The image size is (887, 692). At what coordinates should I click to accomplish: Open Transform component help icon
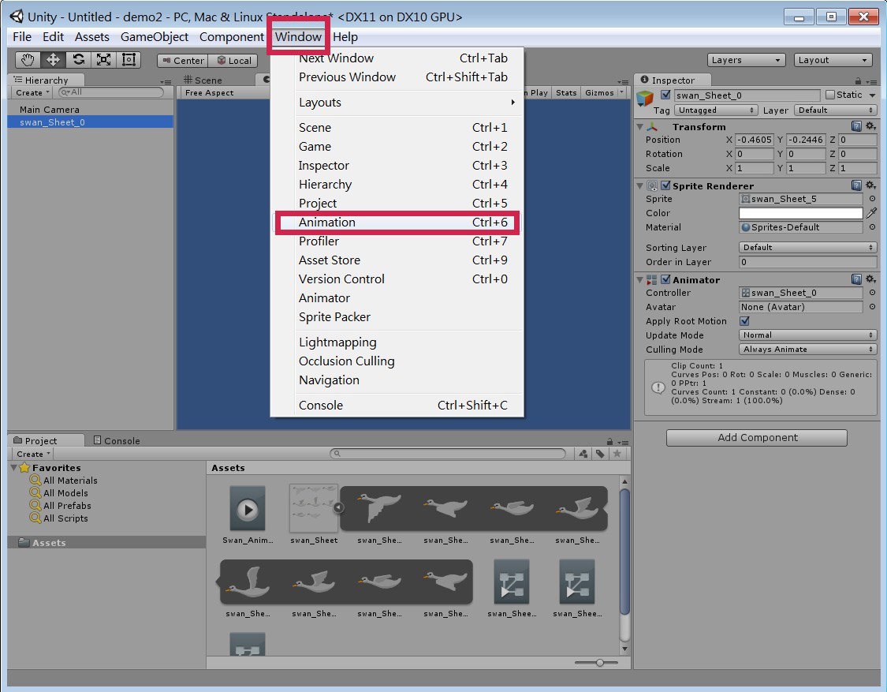856,126
